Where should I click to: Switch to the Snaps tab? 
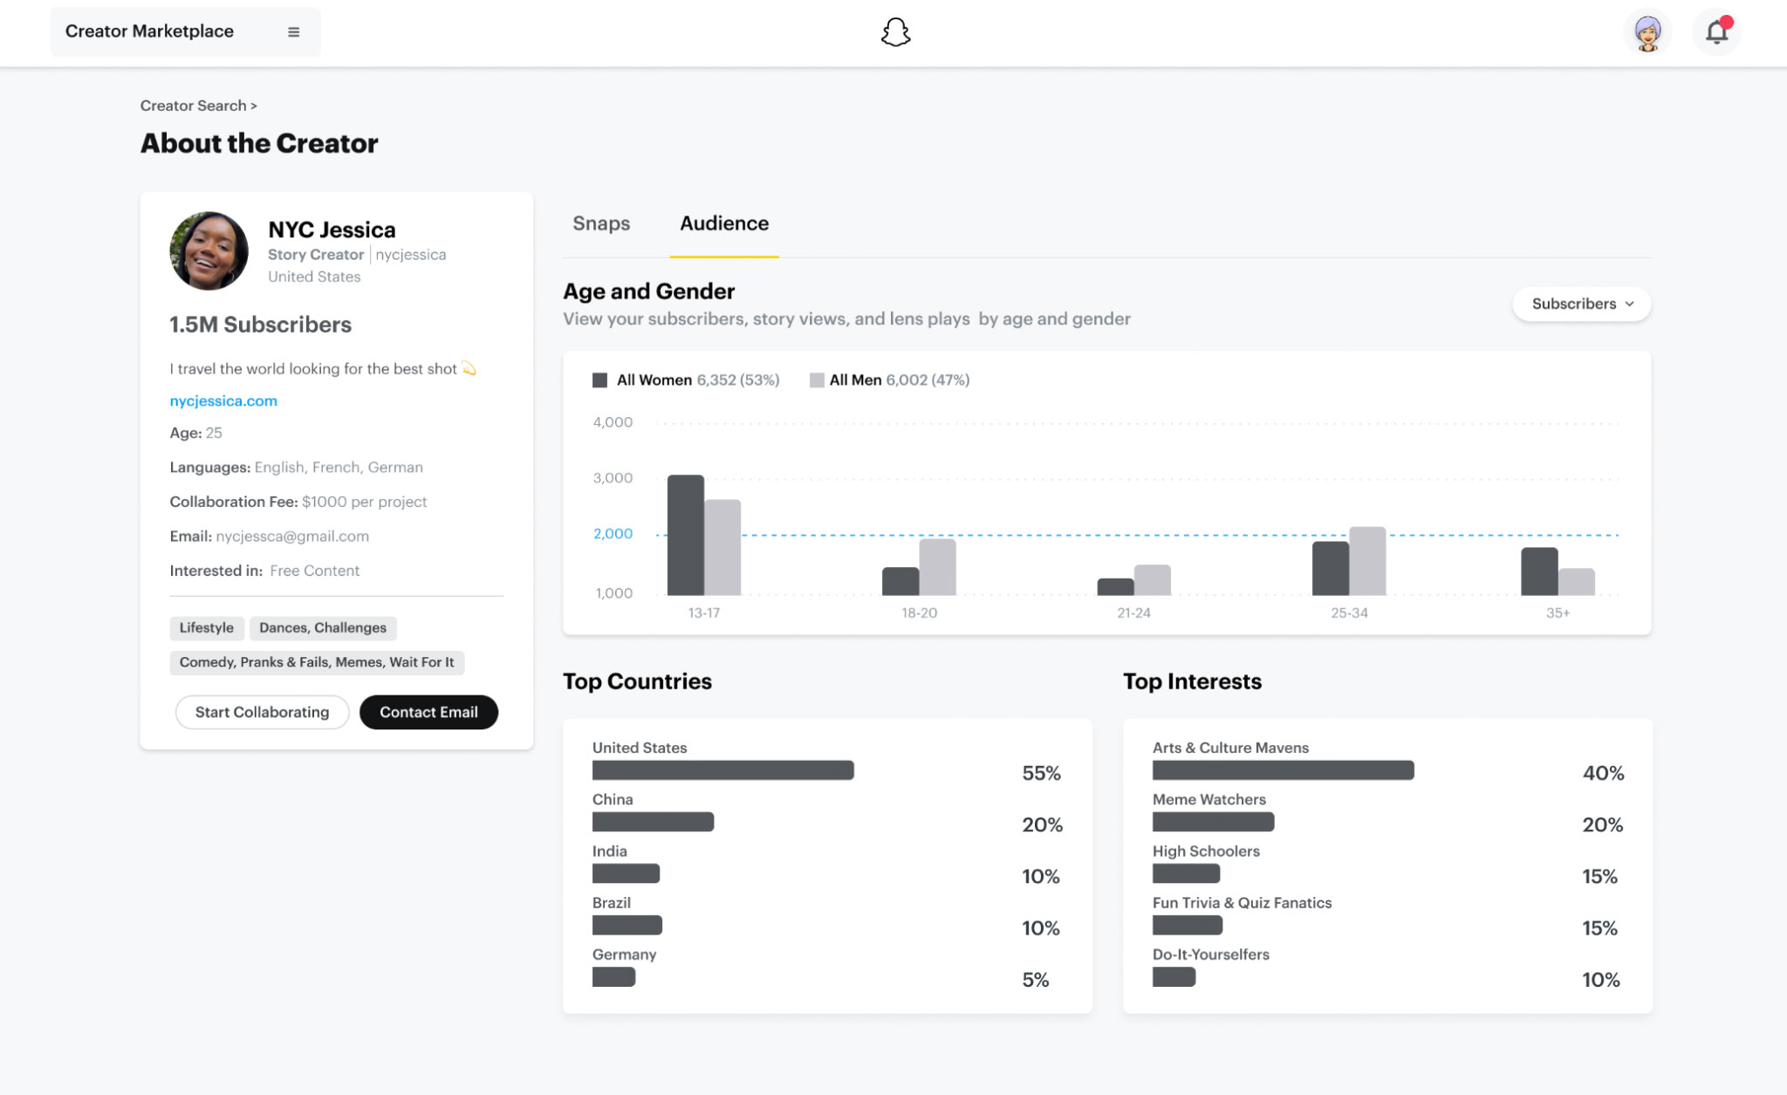pyautogui.click(x=601, y=223)
